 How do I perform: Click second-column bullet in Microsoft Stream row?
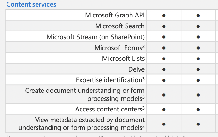tap(198, 37)
